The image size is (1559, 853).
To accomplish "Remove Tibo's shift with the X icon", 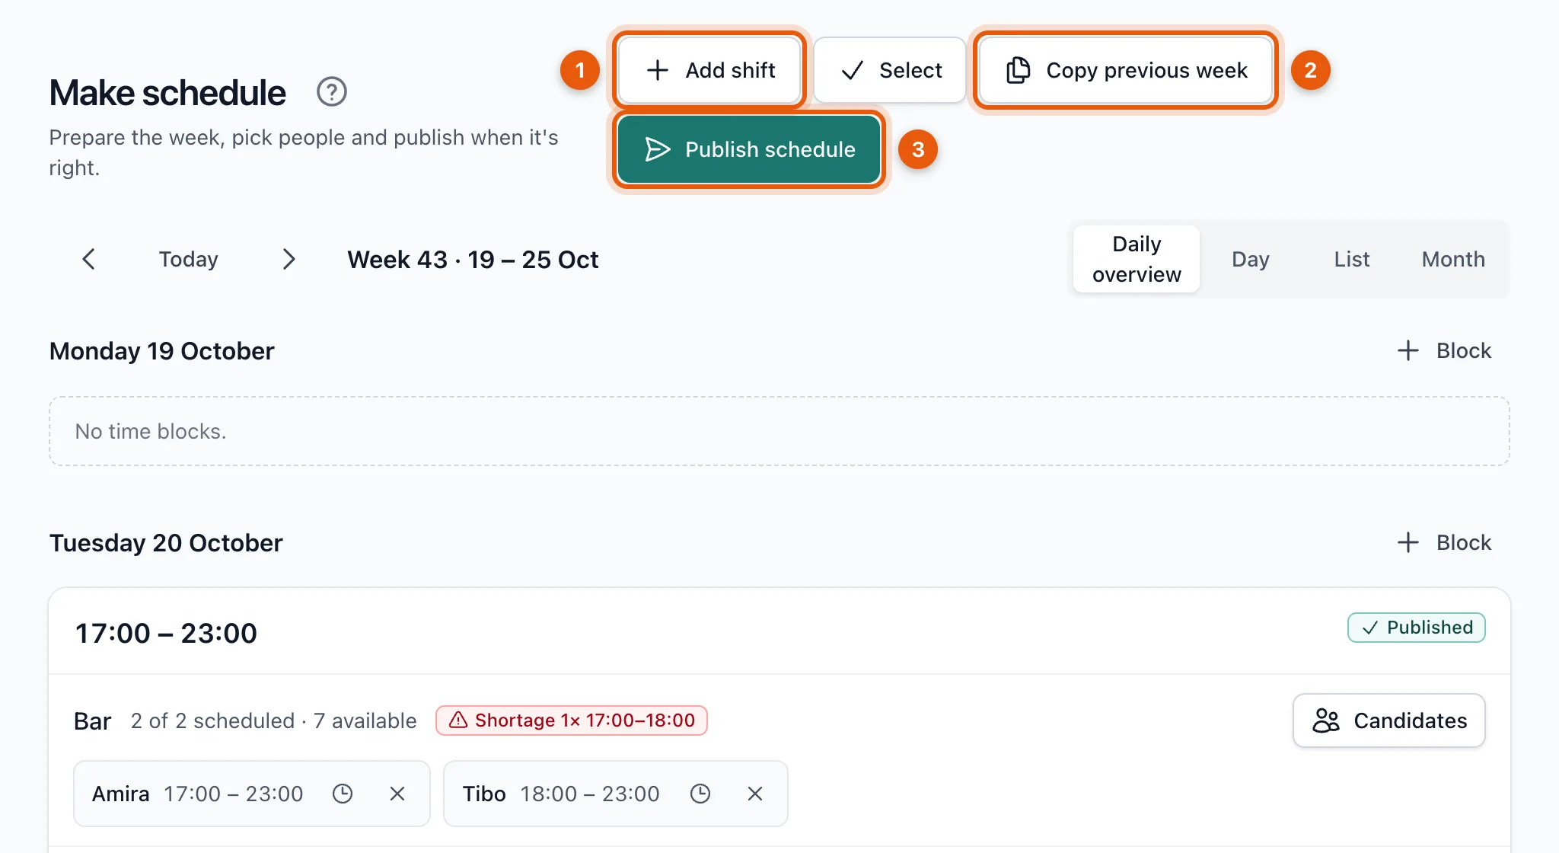I will (755, 794).
